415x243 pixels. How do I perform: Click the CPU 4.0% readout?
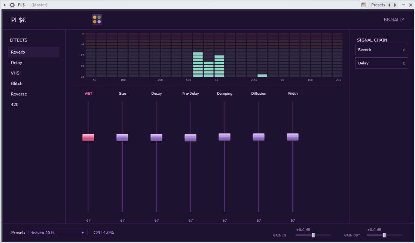pyautogui.click(x=104, y=233)
